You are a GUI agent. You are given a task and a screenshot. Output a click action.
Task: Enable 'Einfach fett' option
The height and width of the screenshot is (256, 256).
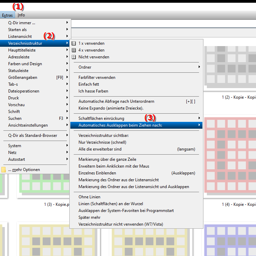[x=88, y=84]
